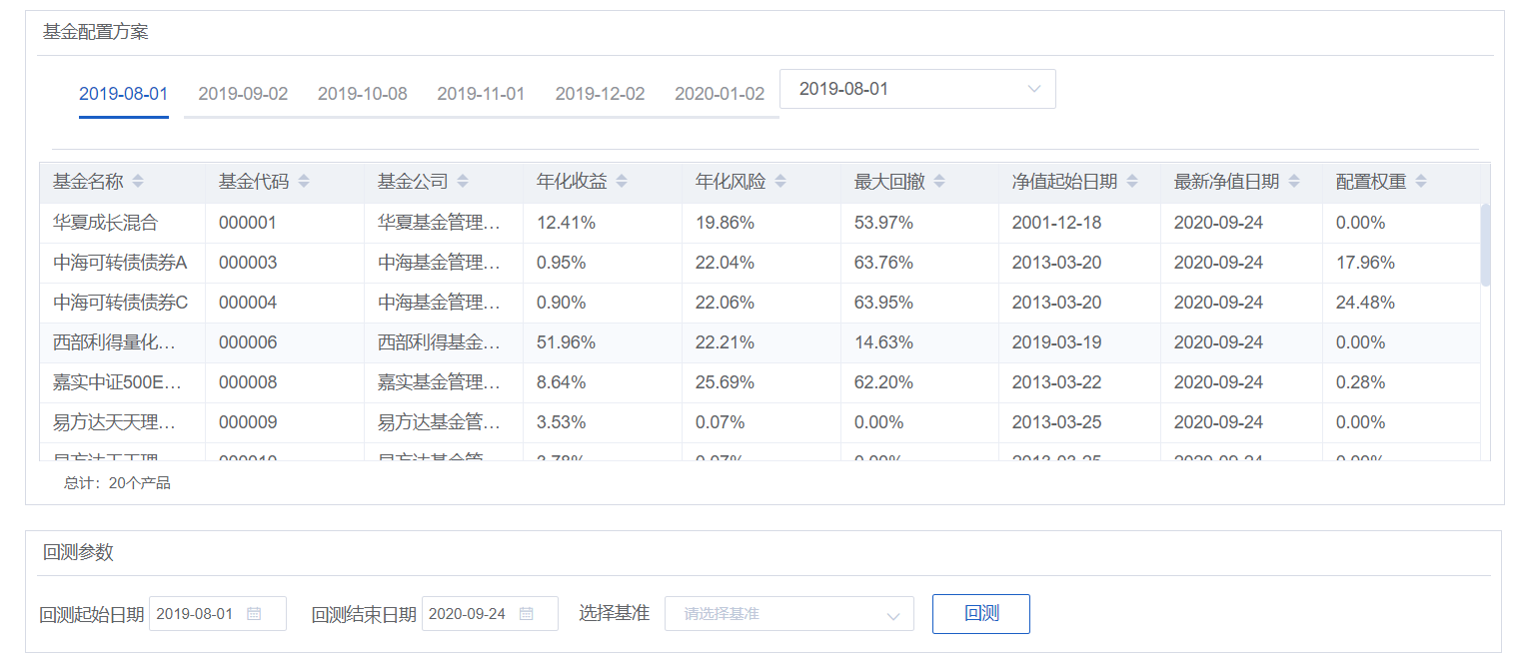Switch to the 2019-09-02 tab
Screen dimensions: 1516x656
point(242,93)
